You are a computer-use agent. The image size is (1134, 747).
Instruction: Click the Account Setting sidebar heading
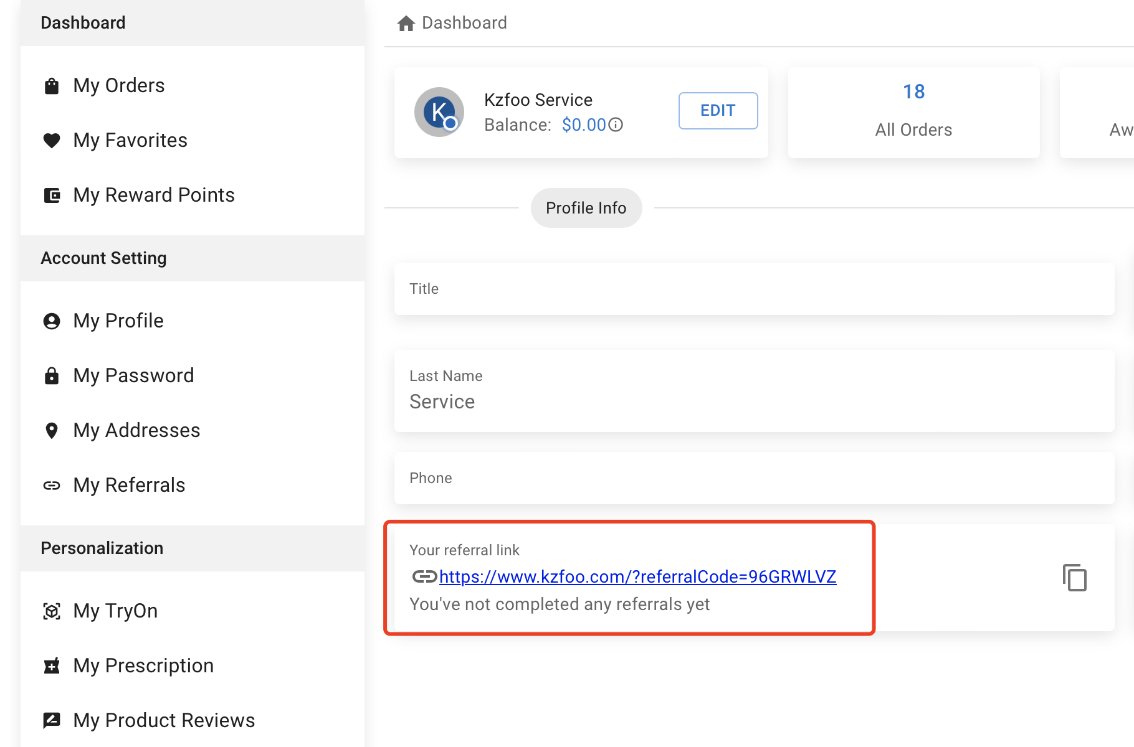click(103, 258)
